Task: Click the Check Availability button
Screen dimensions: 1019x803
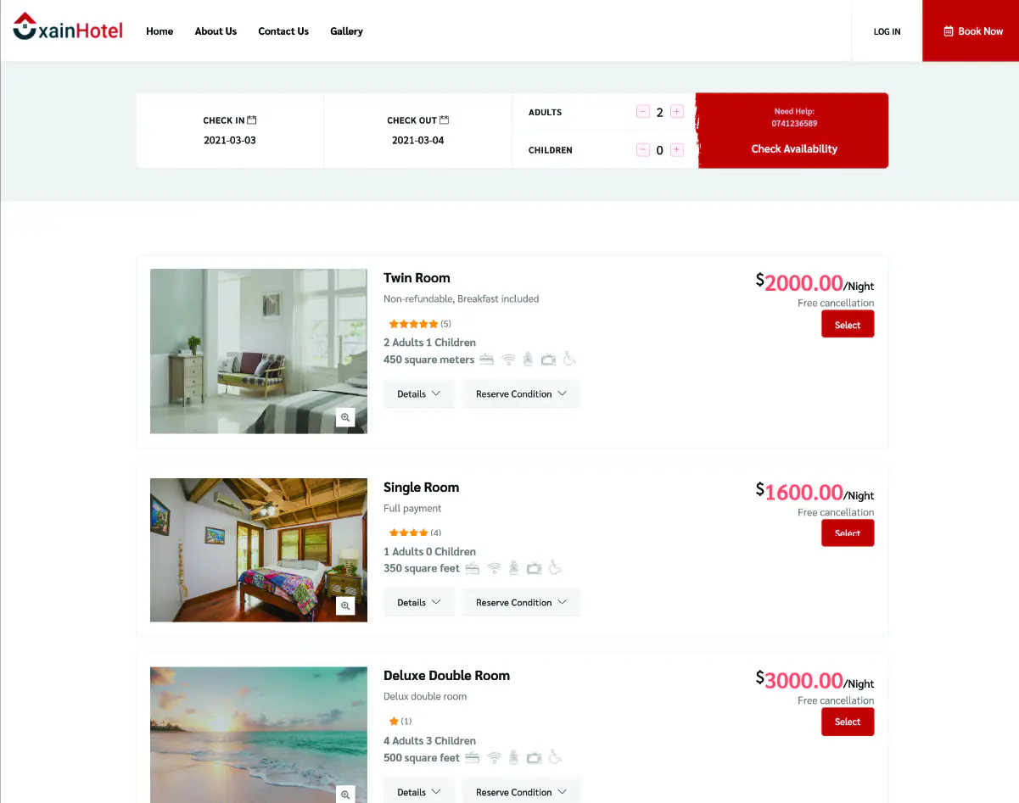Action: click(794, 148)
